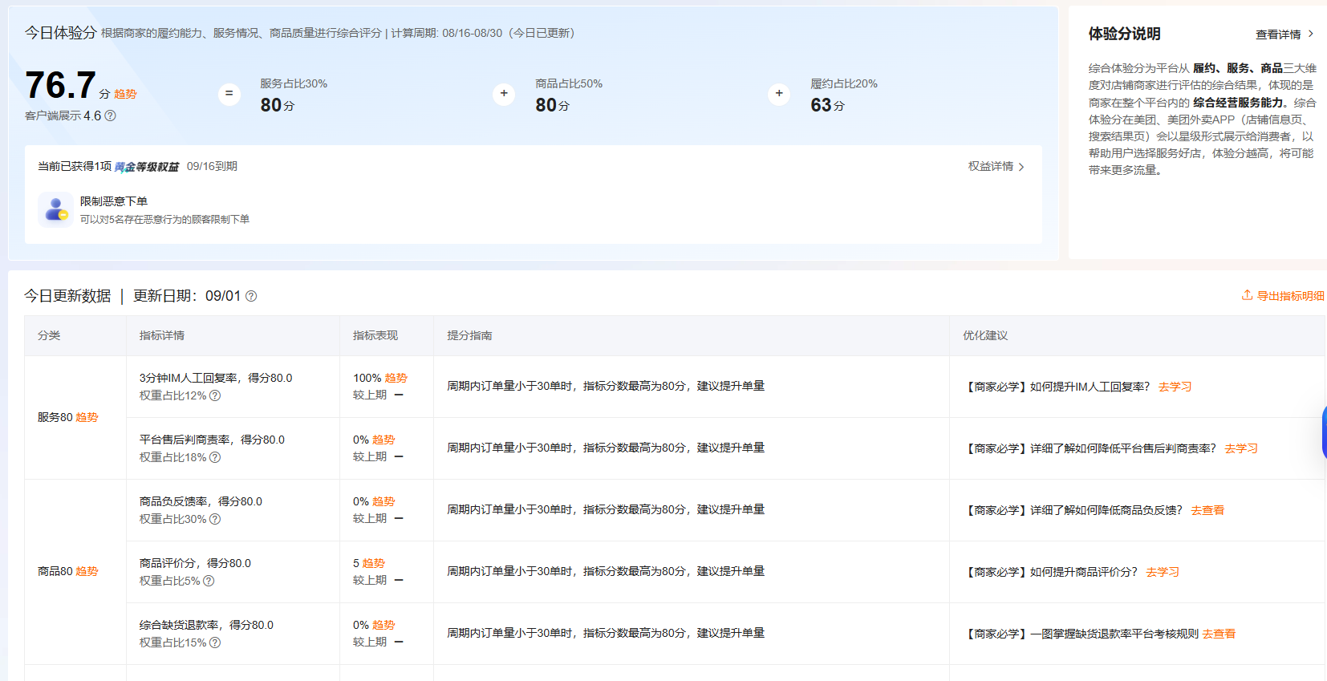Viewport: 1327px width, 681px height.
Task: Click help icon next to 客户端展示 4.6
Action: (111, 116)
